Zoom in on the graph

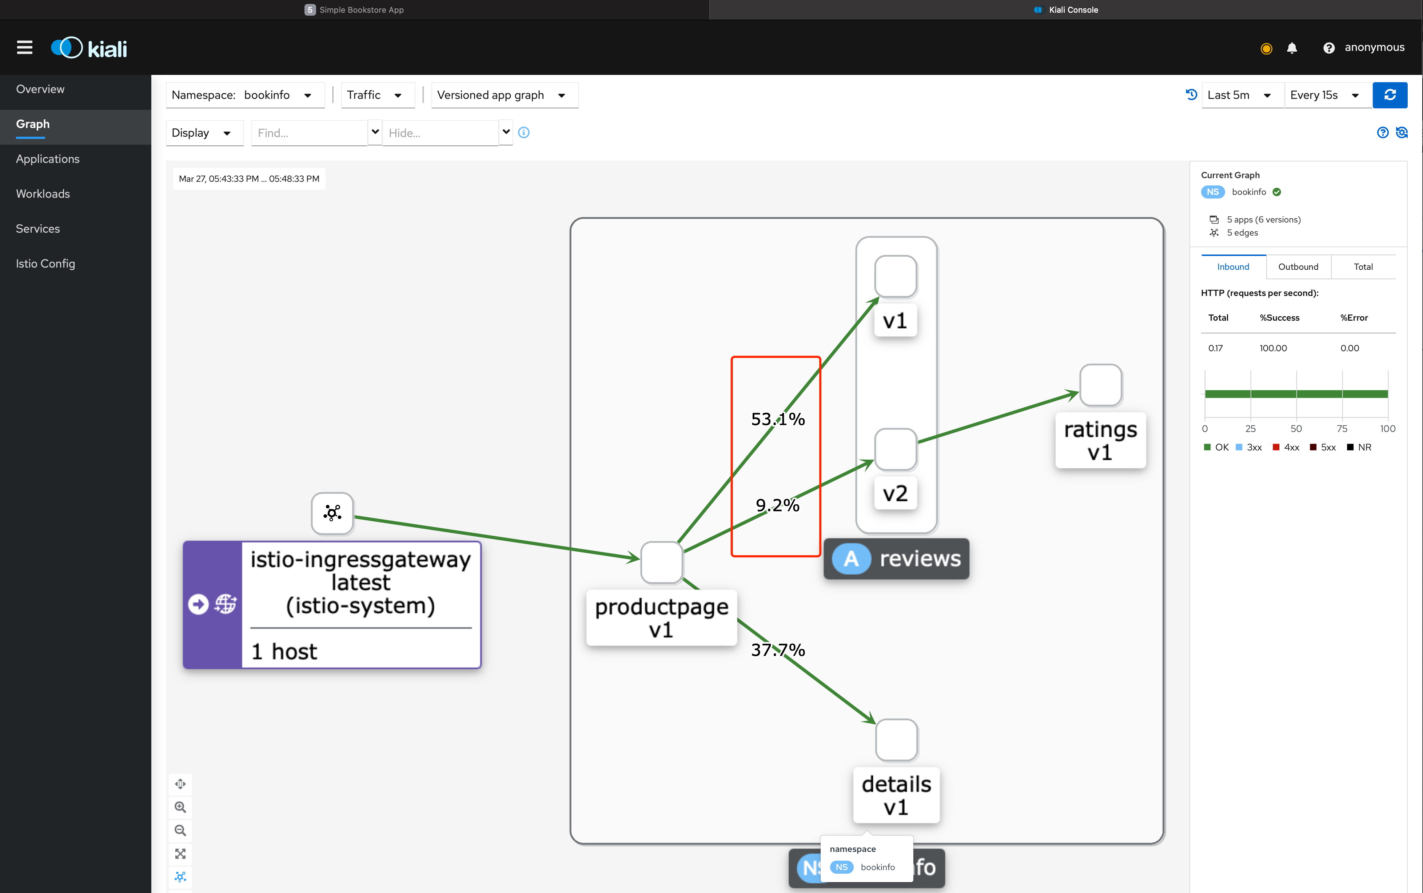180,807
